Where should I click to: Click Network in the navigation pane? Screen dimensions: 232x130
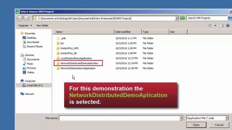click(27, 94)
